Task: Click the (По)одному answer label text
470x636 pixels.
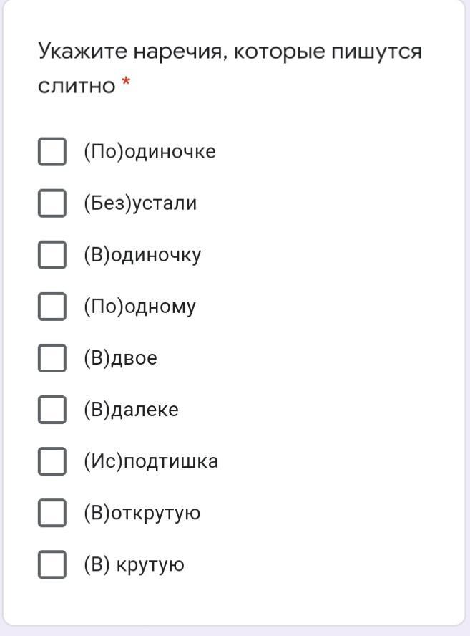Action: 139,307
